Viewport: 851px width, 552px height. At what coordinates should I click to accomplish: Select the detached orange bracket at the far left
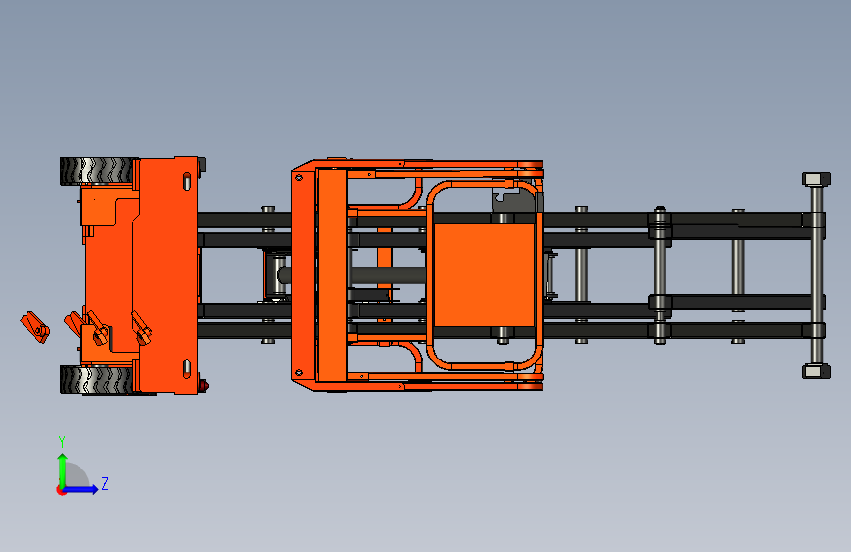point(35,327)
